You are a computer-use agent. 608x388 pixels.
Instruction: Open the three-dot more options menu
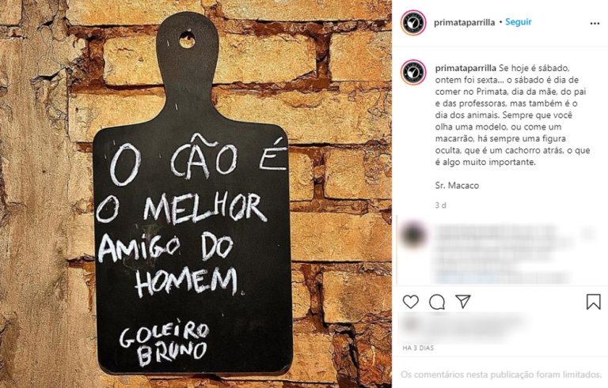click(x=595, y=24)
